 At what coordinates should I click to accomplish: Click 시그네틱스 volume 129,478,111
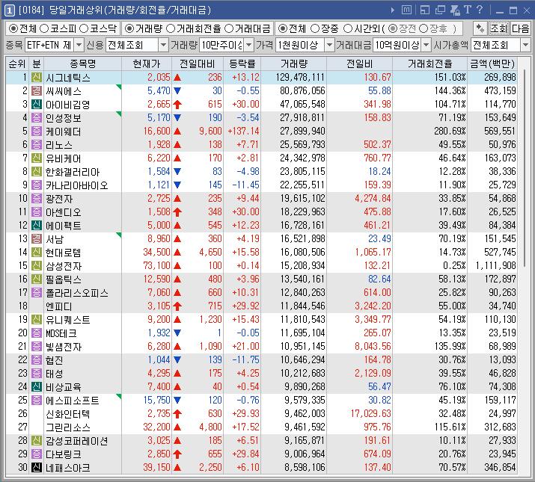click(x=300, y=78)
